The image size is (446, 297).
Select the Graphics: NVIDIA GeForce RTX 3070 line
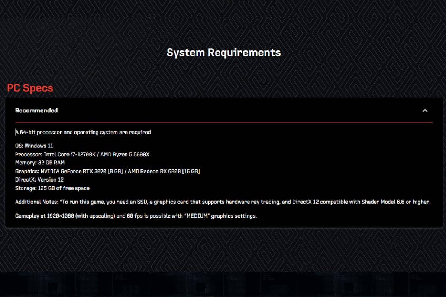pyautogui.click(x=108, y=171)
